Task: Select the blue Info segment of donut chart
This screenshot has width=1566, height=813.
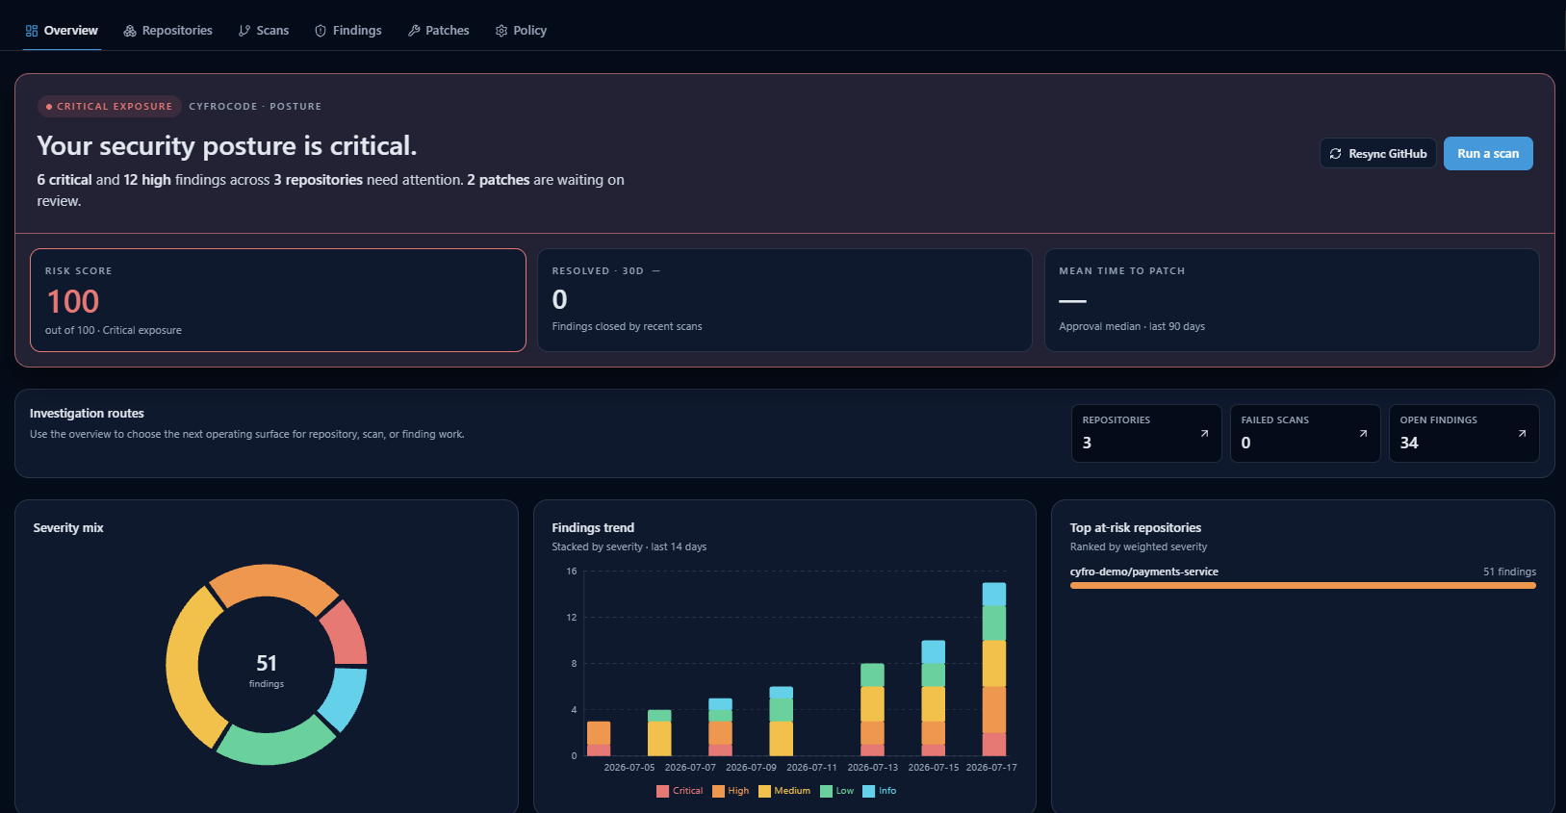Action: click(x=346, y=698)
